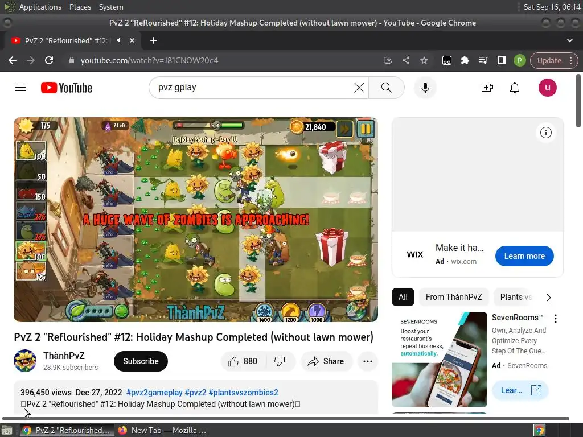Show more filter chips with arrow
Viewport: 583px width, 437px height.
tap(549, 297)
